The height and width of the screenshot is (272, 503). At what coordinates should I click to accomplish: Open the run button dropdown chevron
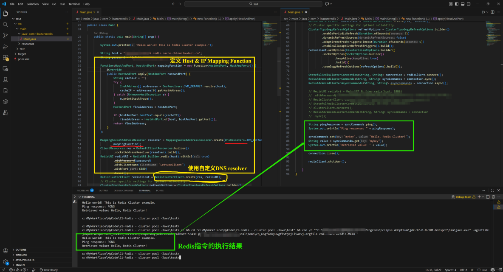(488, 12)
